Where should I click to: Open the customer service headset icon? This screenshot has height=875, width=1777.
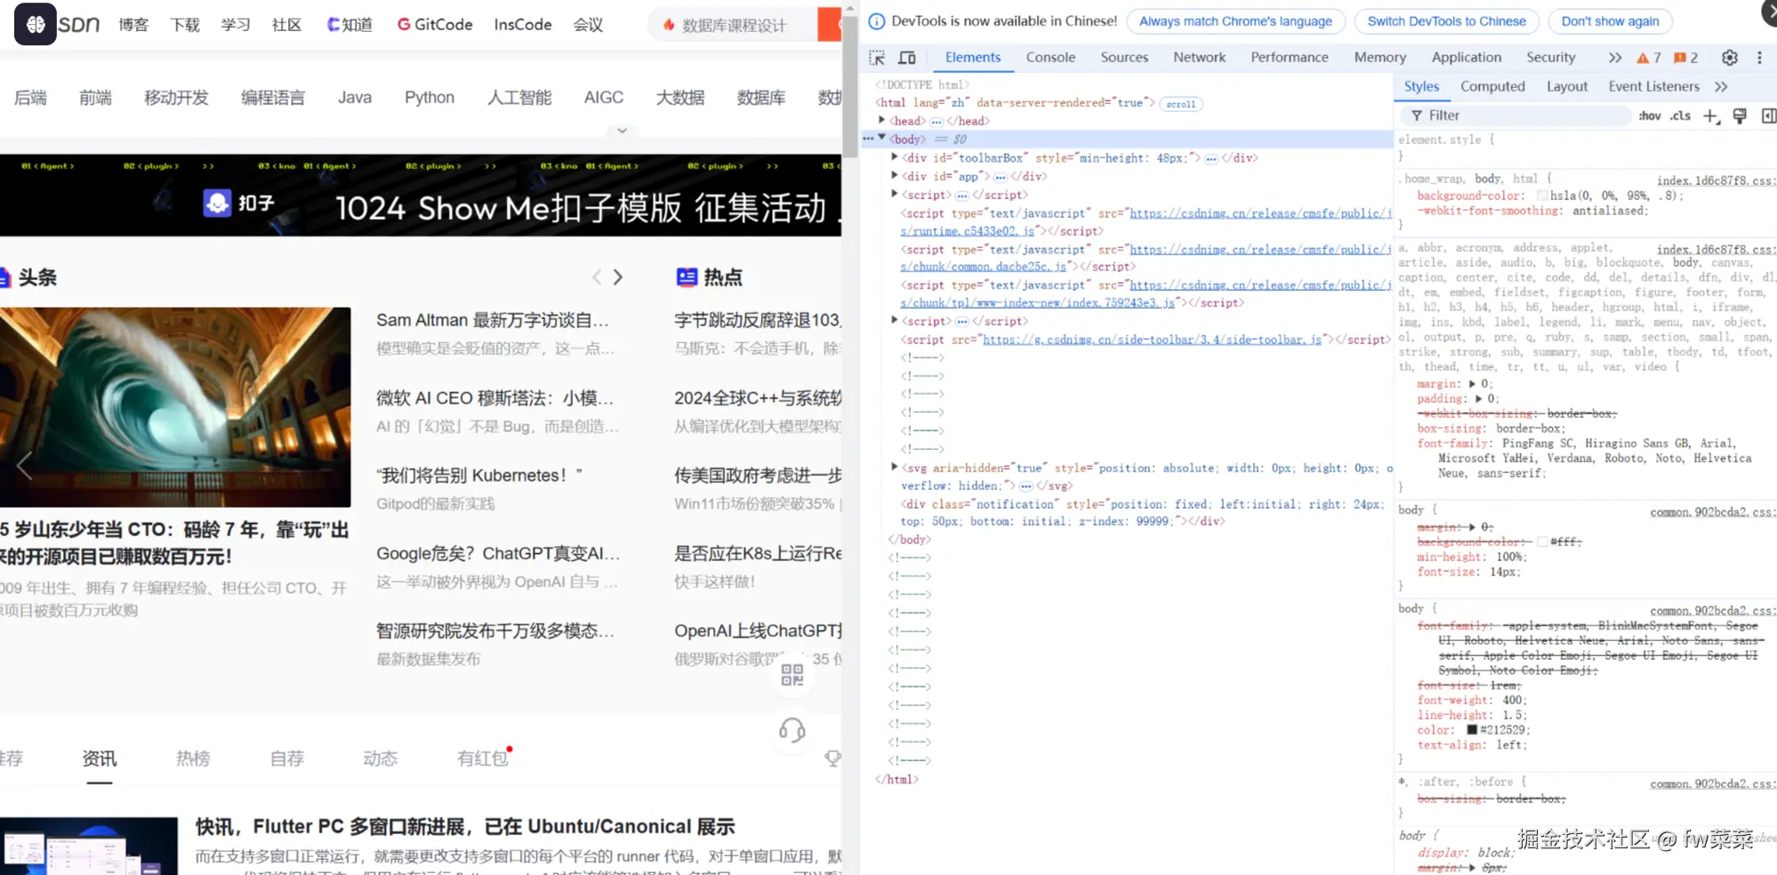(792, 730)
